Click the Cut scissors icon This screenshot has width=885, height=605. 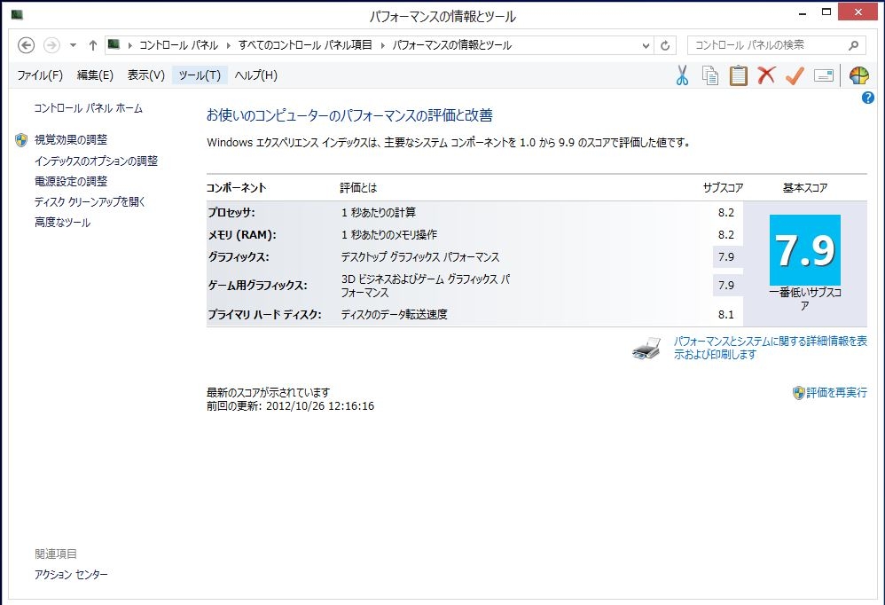coord(682,75)
